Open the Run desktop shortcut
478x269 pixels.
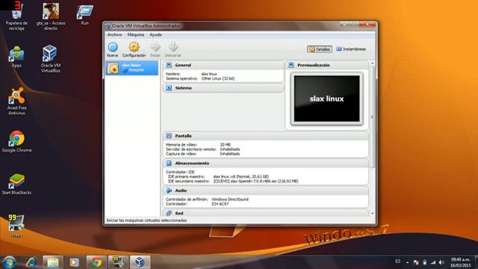pyautogui.click(x=84, y=15)
